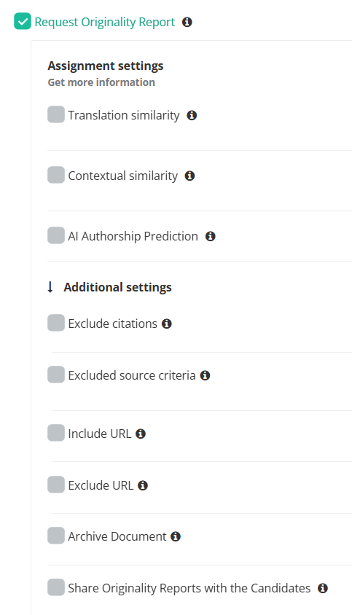This screenshot has height=615, width=352.
Task: Toggle the Archive Document checkbox
Action: (56, 536)
